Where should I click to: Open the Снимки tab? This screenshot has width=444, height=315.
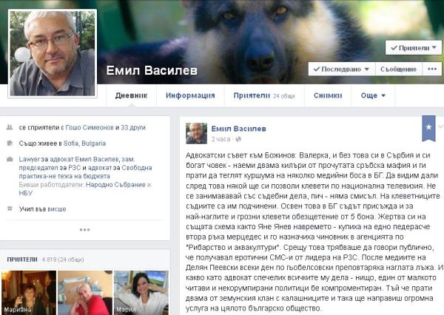tap(328, 95)
